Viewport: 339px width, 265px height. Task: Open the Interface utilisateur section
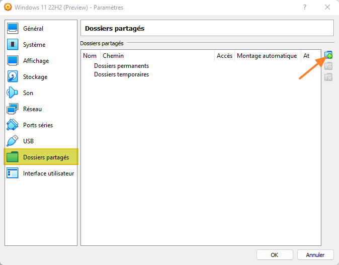tap(48, 173)
